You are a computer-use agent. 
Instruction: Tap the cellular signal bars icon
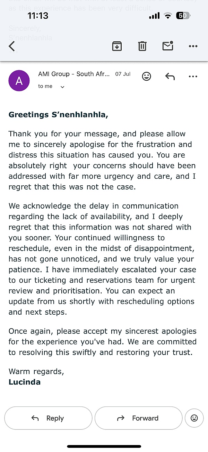point(154,16)
